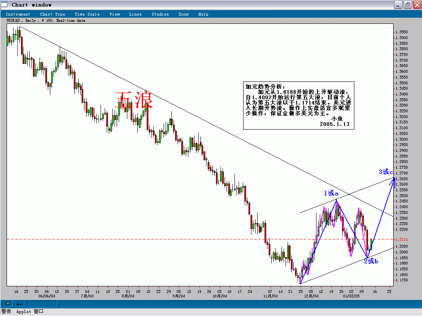The width and height of the screenshot is (422, 316).
Task: Click the long status field in bottom bar
Action: click(239, 304)
